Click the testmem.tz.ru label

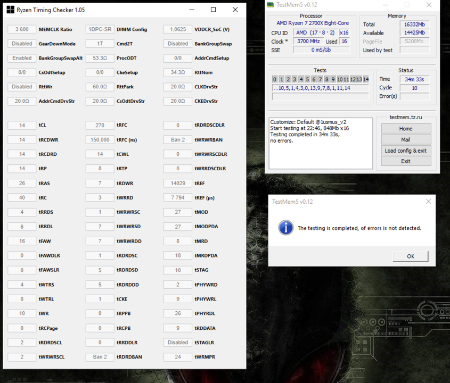click(x=405, y=117)
